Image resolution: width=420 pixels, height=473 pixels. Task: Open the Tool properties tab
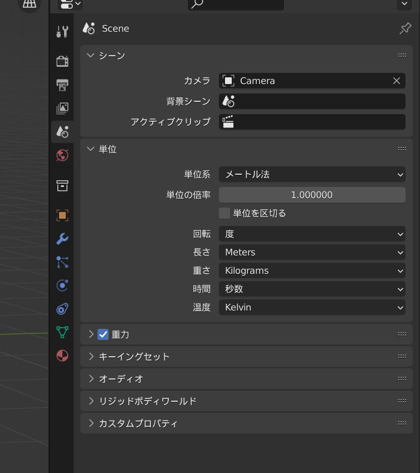coord(62,31)
